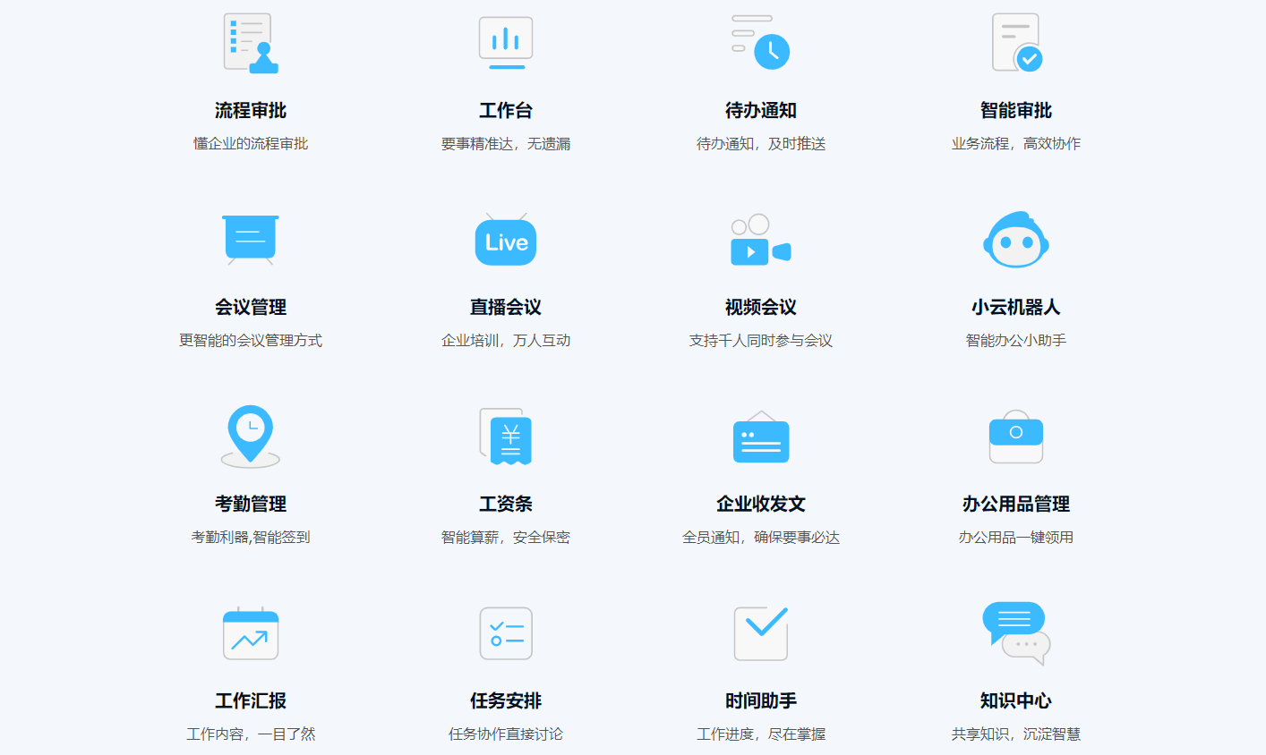Select the 时间助手 checkbox icon

click(761, 633)
